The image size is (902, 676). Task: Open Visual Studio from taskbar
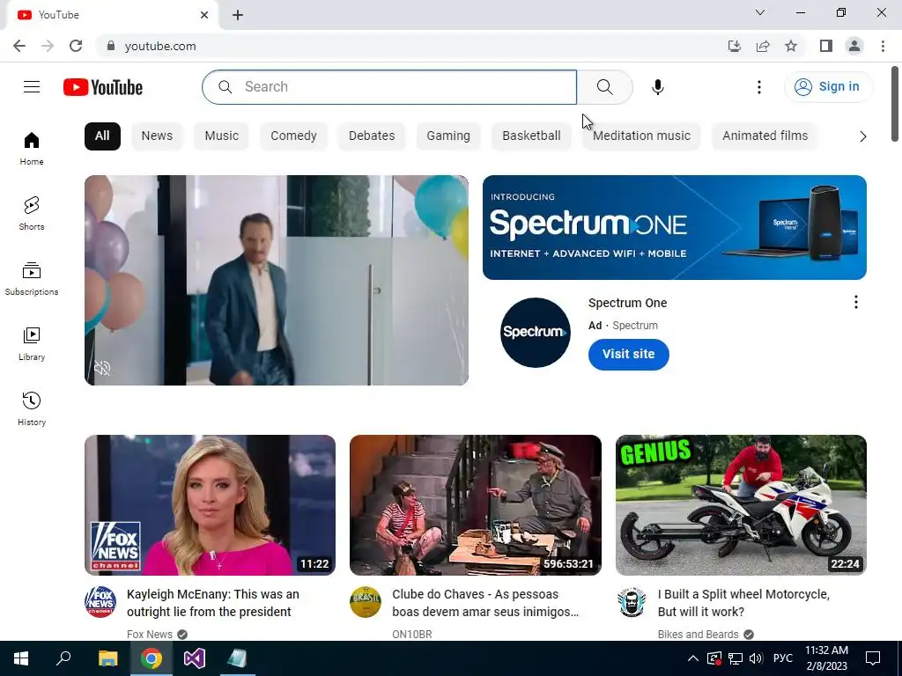[x=195, y=658]
